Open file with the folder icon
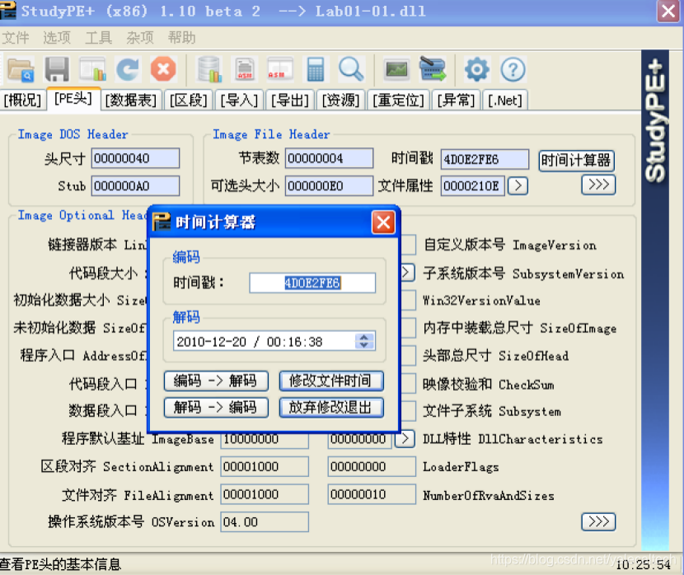 [21, 70]
